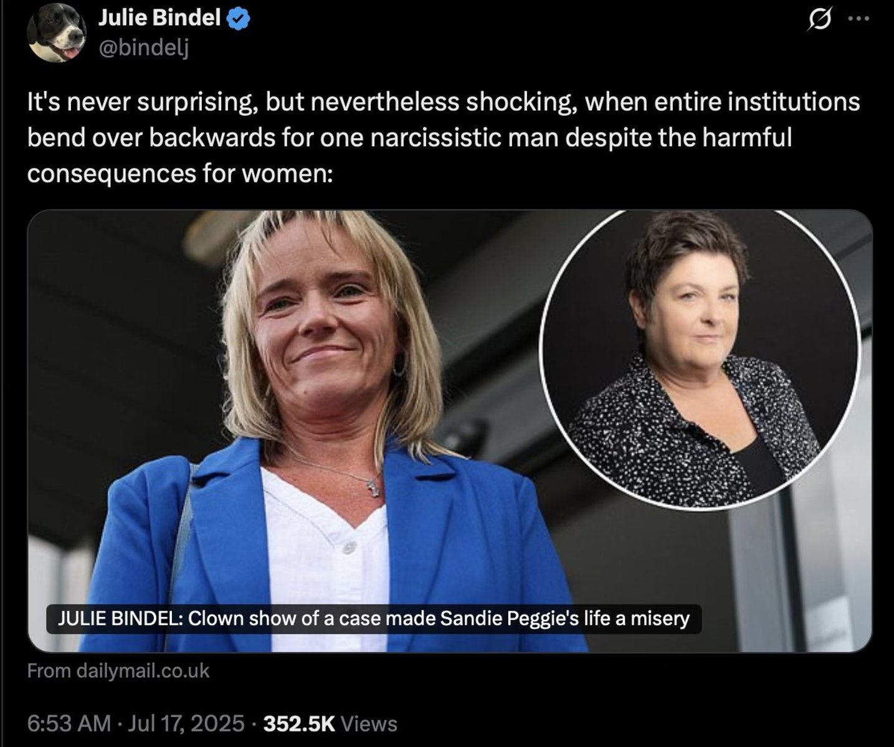894x747 pixels.
Task: Click the "consequences for women:" tweet line
Action: coord(181,174)
